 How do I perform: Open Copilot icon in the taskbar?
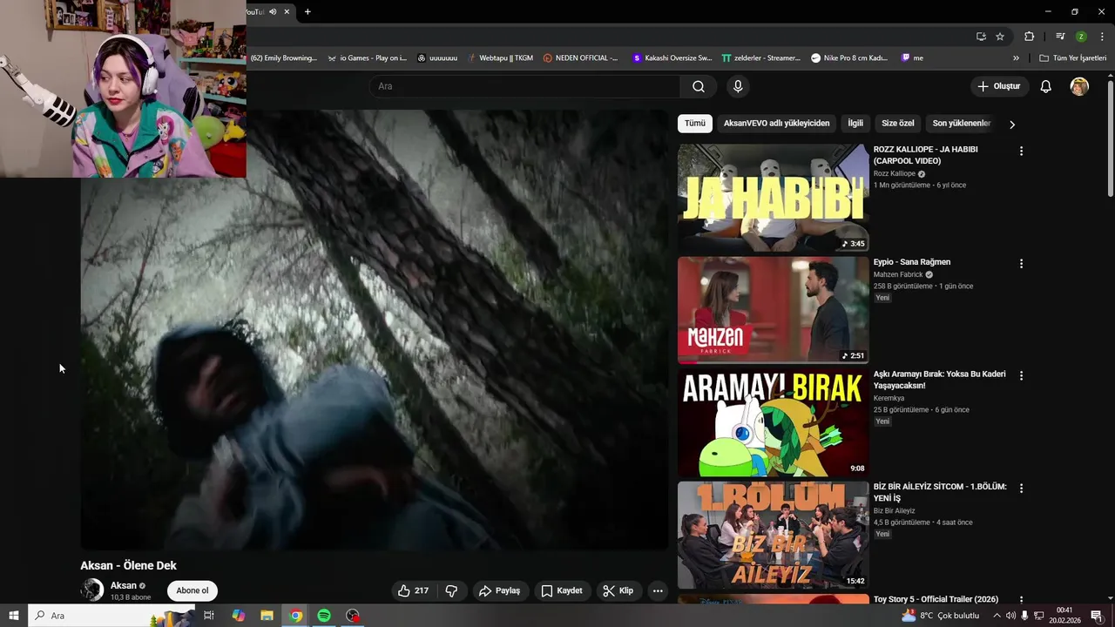point(238,616)
